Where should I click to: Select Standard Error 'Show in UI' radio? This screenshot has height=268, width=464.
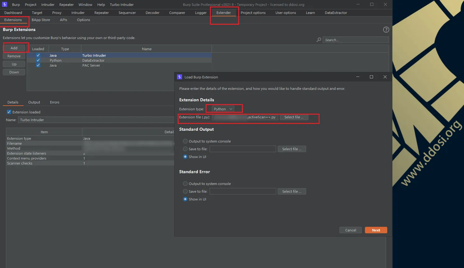(185, 199)
